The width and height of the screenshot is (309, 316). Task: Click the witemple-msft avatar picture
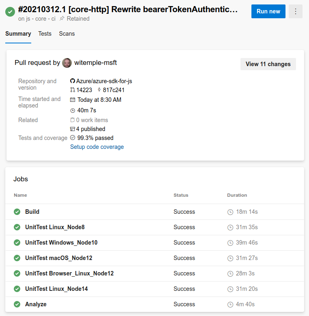coord(67,63)
